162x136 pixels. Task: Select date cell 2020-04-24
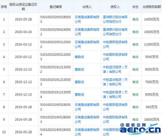(23, 32)
